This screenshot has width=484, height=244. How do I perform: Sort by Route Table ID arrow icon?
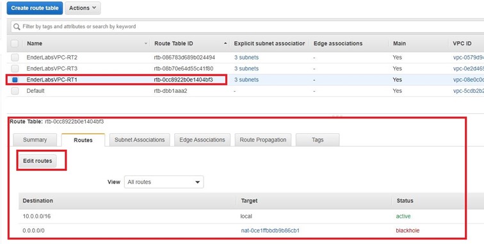tap(225, 44)
